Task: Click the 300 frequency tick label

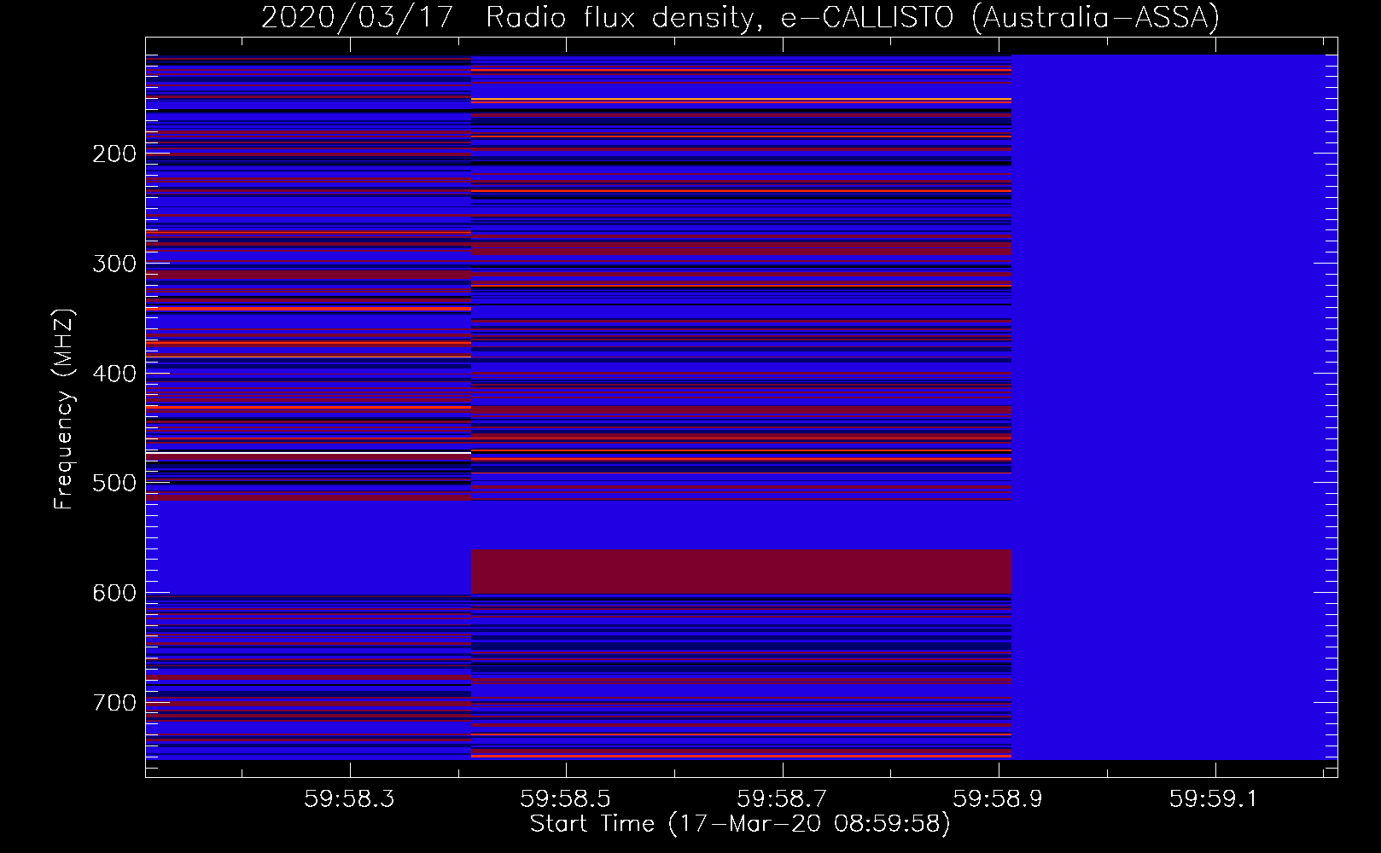Action: tap(114, 264)
